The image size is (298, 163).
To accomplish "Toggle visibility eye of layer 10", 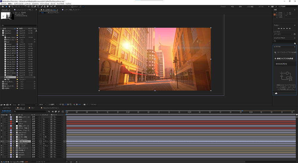I will [1, 137].
